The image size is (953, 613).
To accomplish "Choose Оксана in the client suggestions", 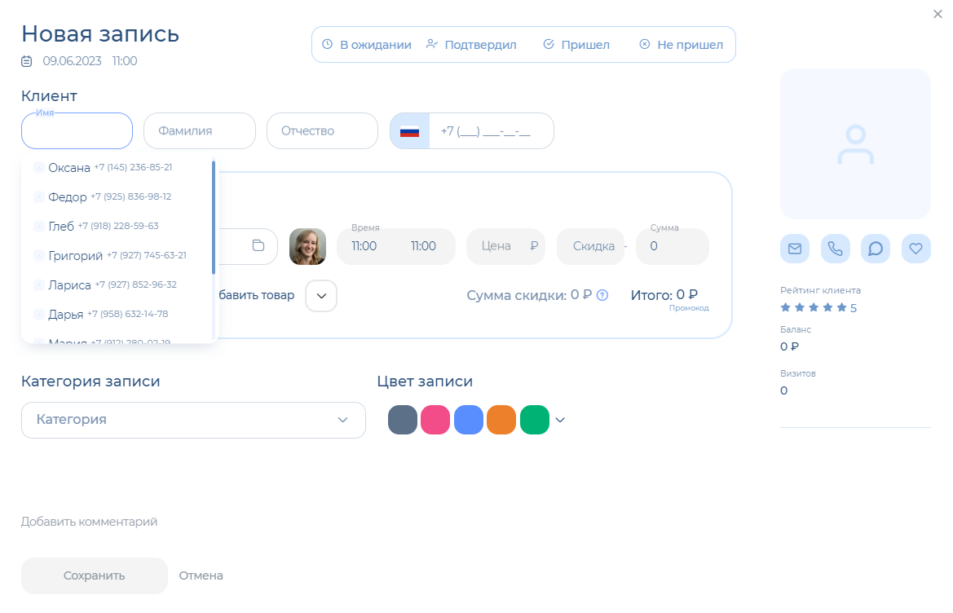I will 69,167.
